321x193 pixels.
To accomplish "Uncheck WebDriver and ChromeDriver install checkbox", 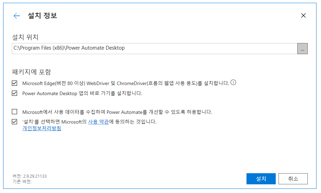I will point(15,83).
